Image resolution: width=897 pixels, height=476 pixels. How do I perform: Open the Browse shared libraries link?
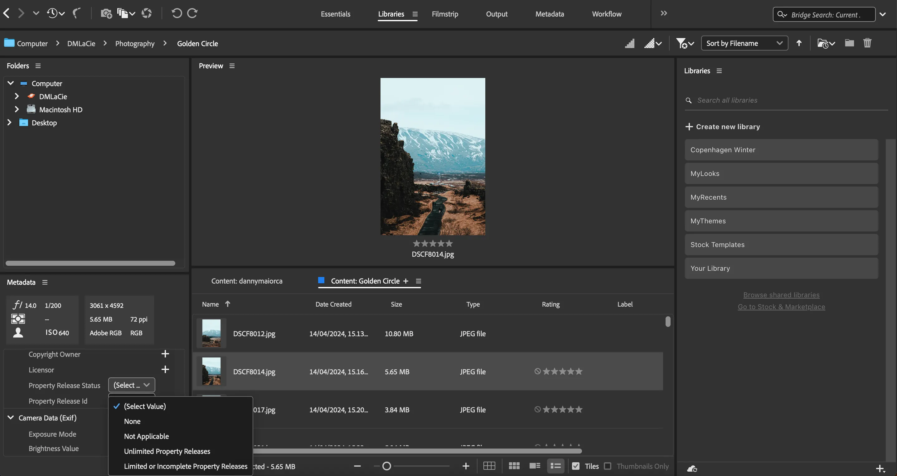(x=781, y=294)
